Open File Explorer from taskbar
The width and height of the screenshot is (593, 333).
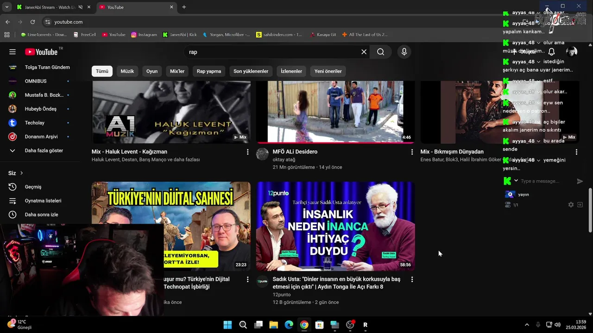coord(273,325)
